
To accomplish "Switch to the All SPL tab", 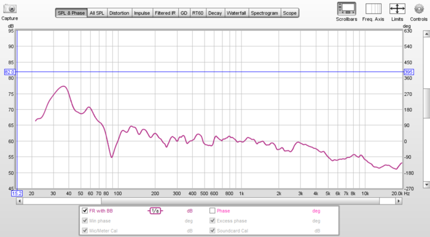I will (x=97, y=13).
